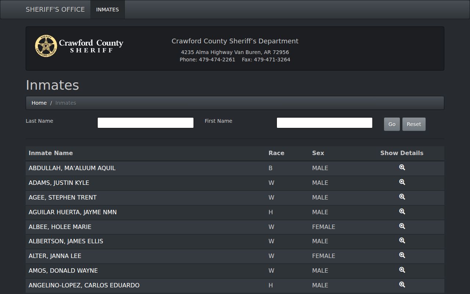Click the fax number 479-471-3264
Viewport: 470px width, 294px height.
pyautogui.click(x=272, y=60)
